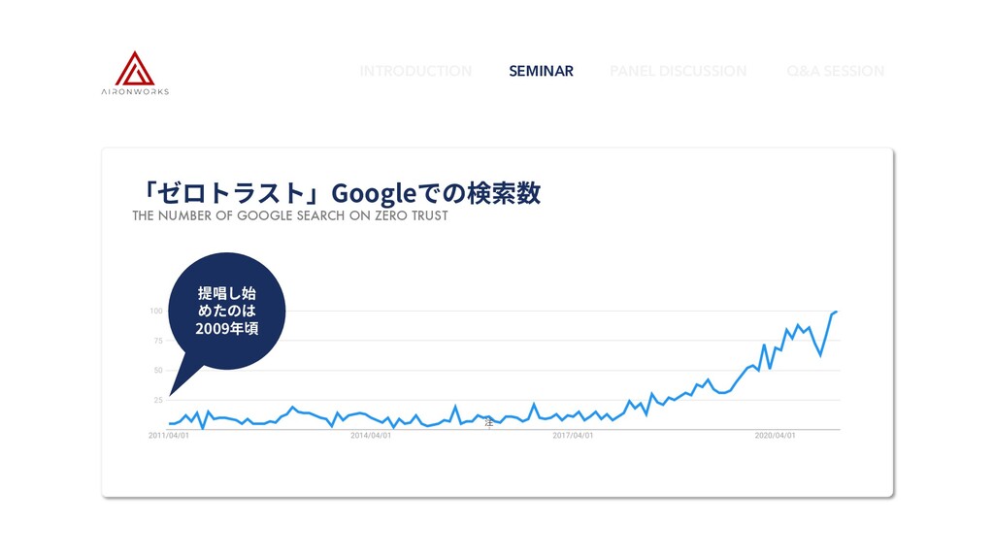Click the 2011/04/01 date label on axis
The image size is (994, 559).
tap(169, 436)
